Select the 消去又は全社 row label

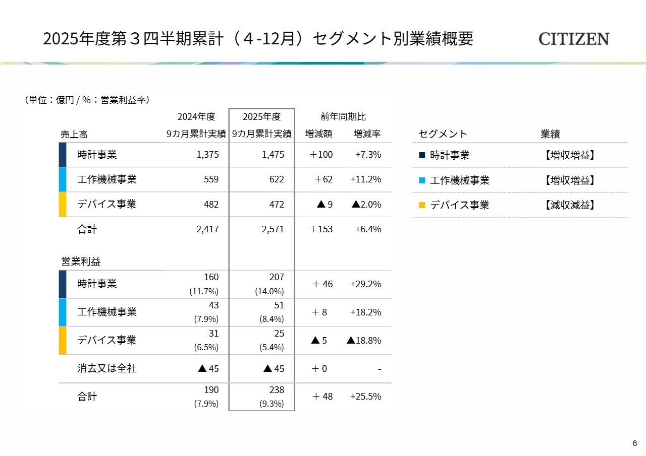106,368
